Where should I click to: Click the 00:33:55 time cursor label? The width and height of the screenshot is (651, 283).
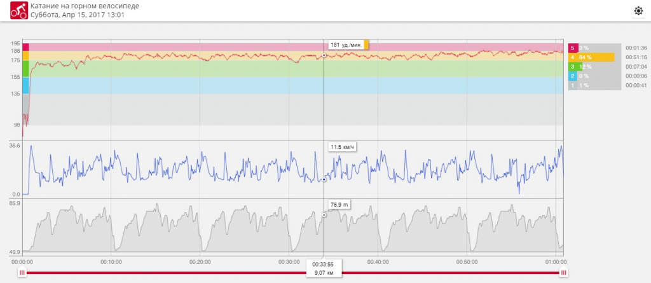(324, 263)
